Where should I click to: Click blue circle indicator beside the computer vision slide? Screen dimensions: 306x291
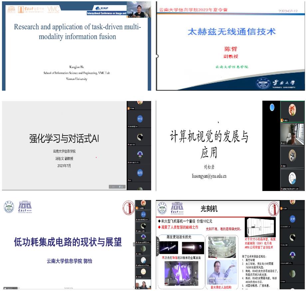[x=272, y=107]
